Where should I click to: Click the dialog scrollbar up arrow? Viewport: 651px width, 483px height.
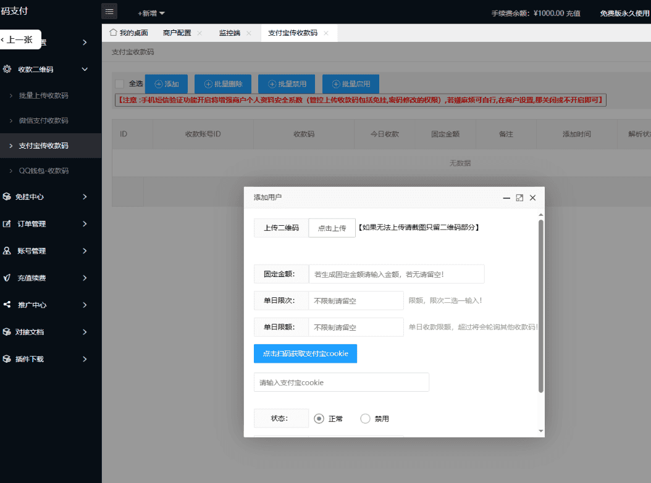click(x=540, y=214)
